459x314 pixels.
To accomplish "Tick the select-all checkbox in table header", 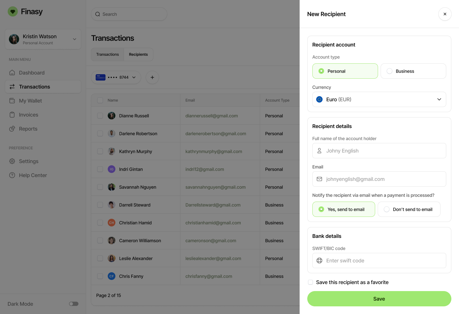I will (x=100, y=100).
